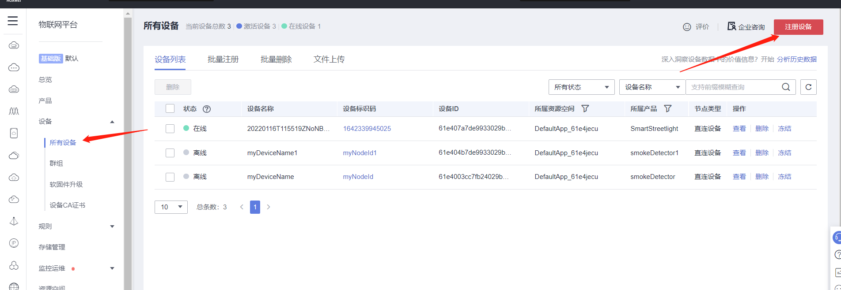
Task: Open the page size 10 dropdown
Action: tap(171, 207)
